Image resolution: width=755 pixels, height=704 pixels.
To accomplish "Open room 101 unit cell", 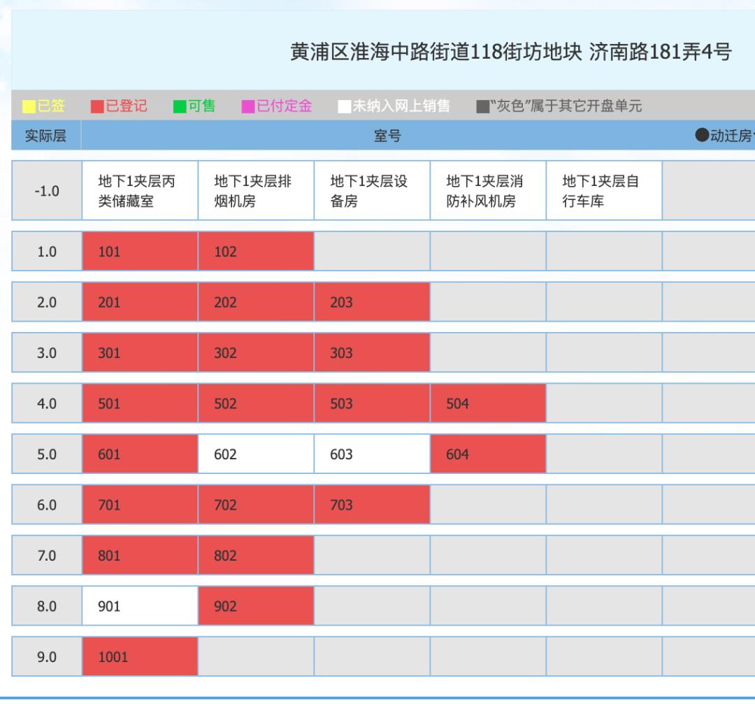I will [140, 252].
